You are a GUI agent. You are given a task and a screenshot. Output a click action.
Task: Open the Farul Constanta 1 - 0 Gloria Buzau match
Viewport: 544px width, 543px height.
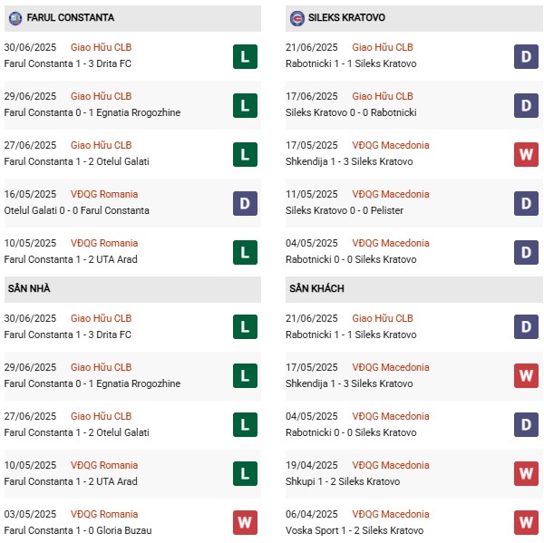pyautogui.click(x=78, y=530)
